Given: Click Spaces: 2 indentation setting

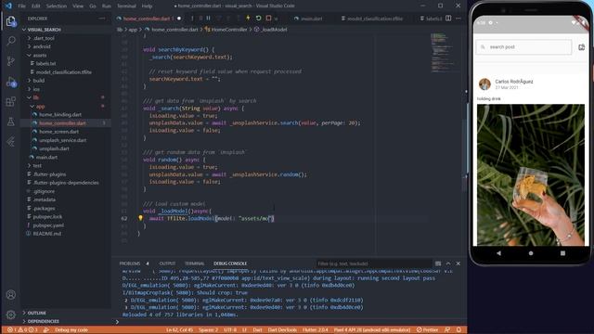Looking at the screenshot, I should point(208,330).
